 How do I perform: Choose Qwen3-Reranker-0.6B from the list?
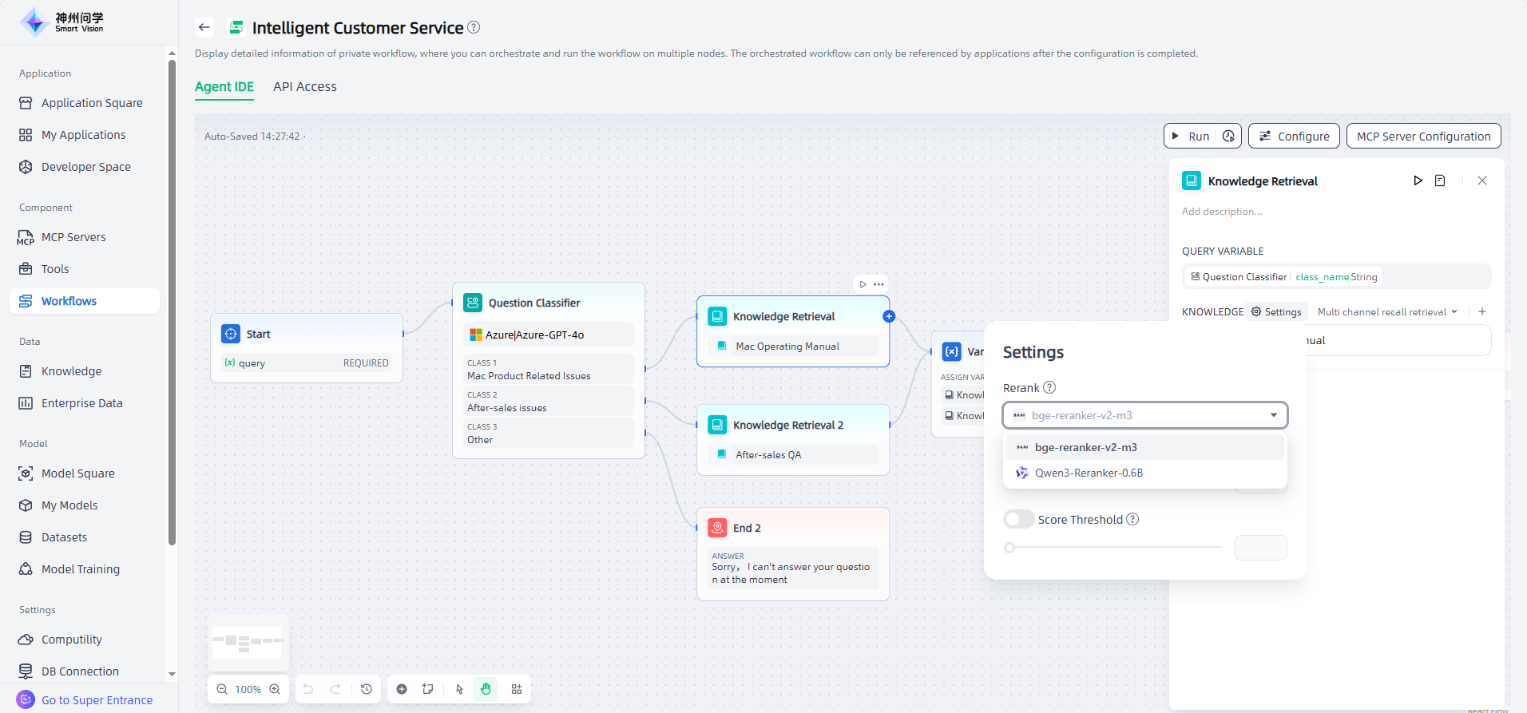tap(1088, 473)
